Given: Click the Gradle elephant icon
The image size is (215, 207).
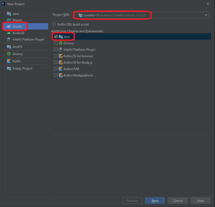Looking at the screenshot, I should [x=9, y=27].
